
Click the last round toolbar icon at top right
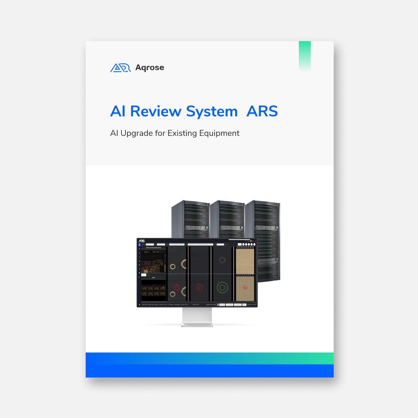click(x=254, y=245)
